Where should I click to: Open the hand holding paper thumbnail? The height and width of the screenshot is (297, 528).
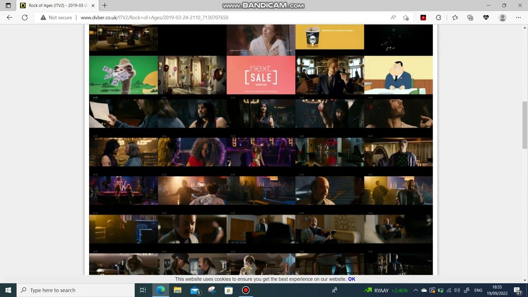[x=123, y=113]
